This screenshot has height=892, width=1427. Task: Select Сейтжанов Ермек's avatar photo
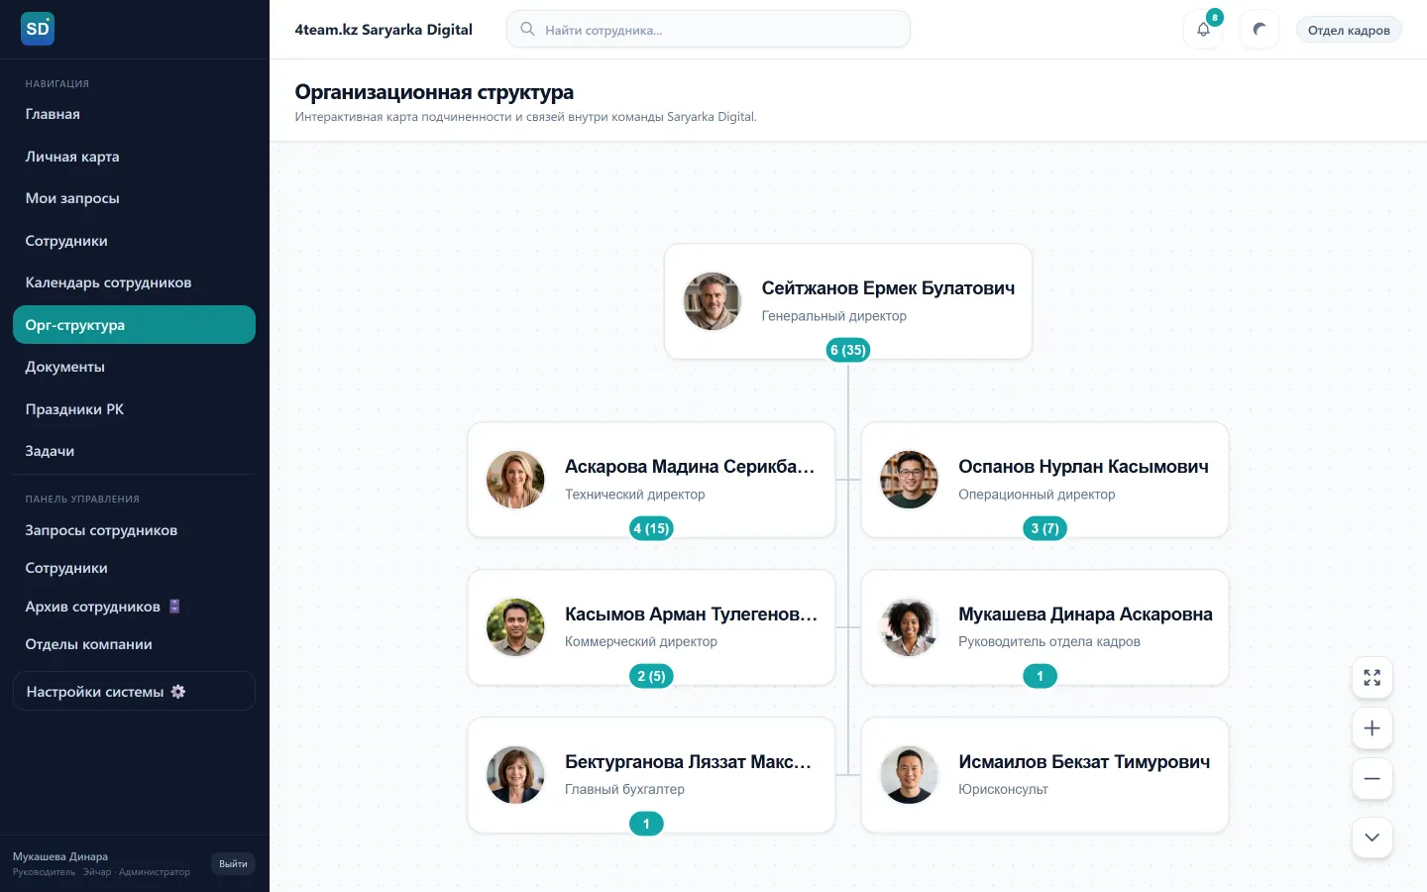click(x=713, y=301)
